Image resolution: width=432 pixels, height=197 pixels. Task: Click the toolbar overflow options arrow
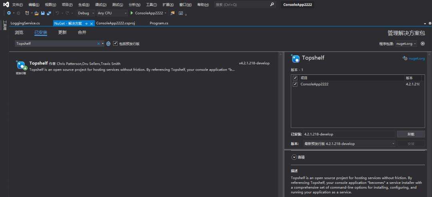click(x=186, y=14)
